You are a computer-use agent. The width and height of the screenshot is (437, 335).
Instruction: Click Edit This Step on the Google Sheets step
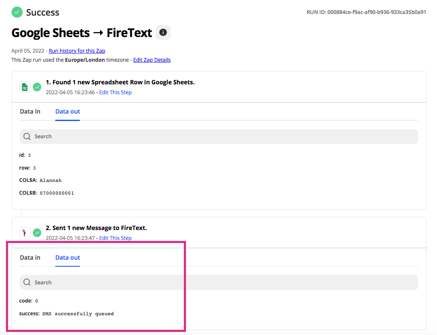pos(115,92)
